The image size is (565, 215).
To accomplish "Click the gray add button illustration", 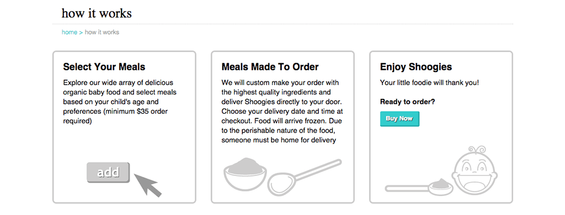I will point(108,173).
